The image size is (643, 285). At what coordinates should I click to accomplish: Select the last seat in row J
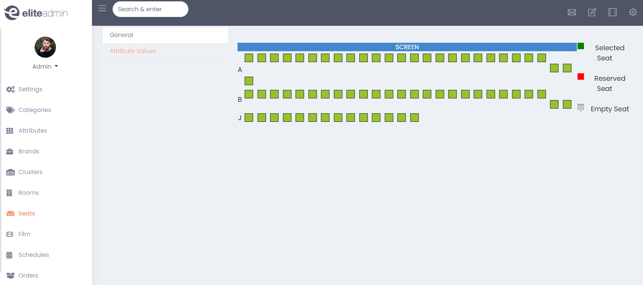pyautogui.click(x=414, y=117)
